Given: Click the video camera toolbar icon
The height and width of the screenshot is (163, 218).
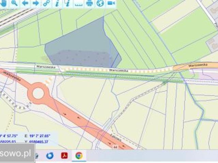Looking at the screenshot, I should pos(111,3).
